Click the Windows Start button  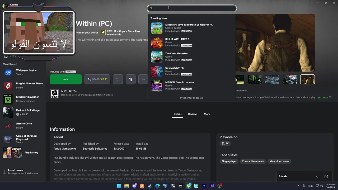(119, 186)
